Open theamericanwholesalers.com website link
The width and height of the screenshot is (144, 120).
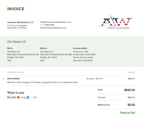point(53,28)
